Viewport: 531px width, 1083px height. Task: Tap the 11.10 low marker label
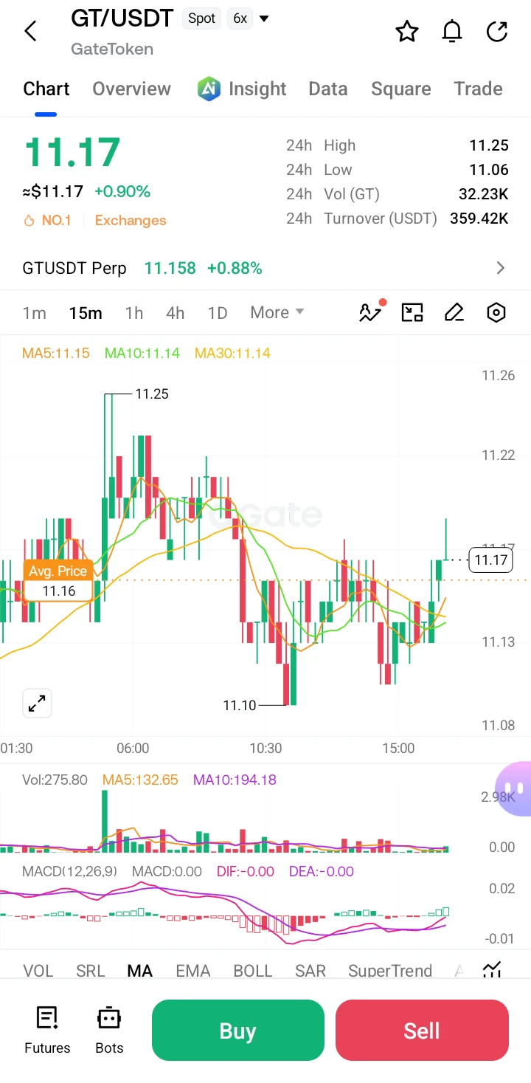[240, 706]
